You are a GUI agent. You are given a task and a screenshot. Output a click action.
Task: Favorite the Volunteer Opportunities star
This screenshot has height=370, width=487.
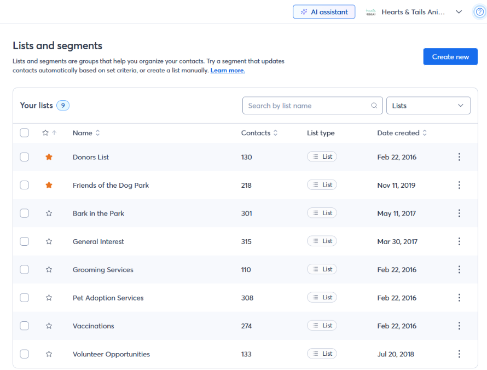[x=49, y=354]
